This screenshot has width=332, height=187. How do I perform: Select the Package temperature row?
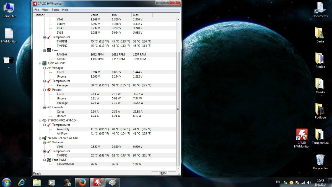point(104,85)
